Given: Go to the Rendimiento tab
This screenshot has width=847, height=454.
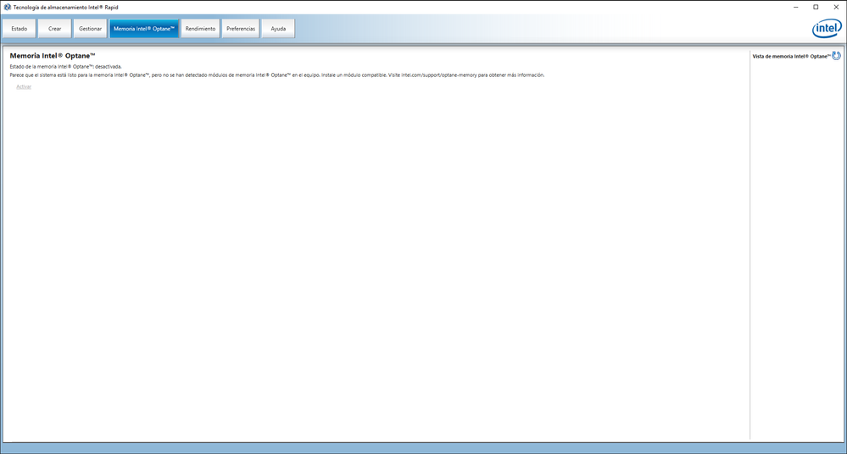Looking at the screenshot, I should click(x=200, y=29).
